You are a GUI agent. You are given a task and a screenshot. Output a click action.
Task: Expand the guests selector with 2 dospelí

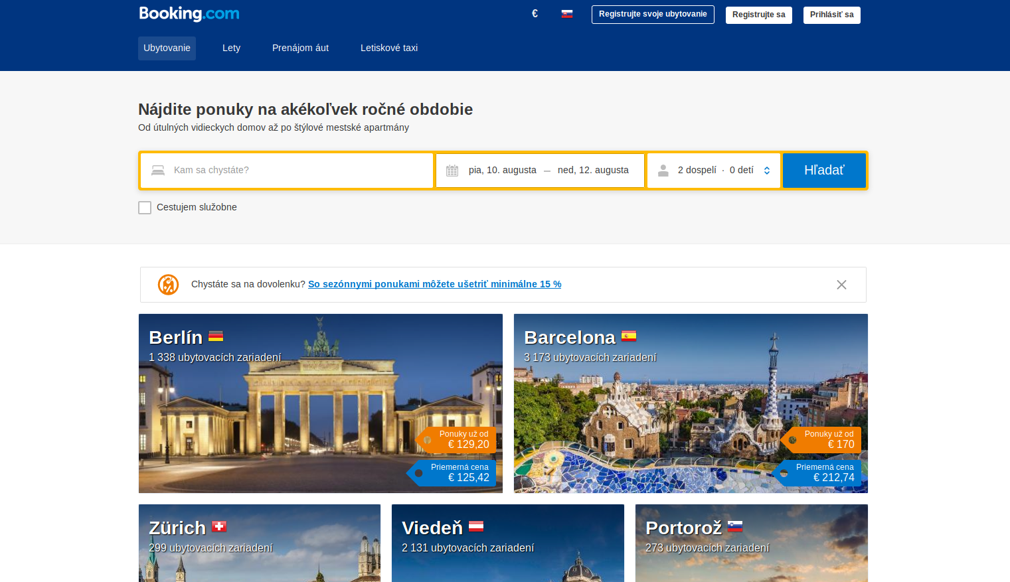click(x=714, y=171)
